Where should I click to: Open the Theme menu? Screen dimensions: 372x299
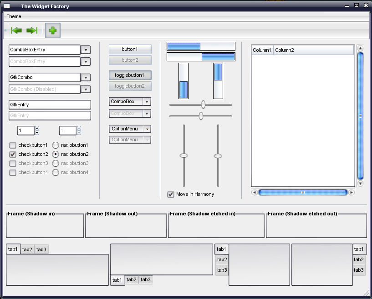14,16
